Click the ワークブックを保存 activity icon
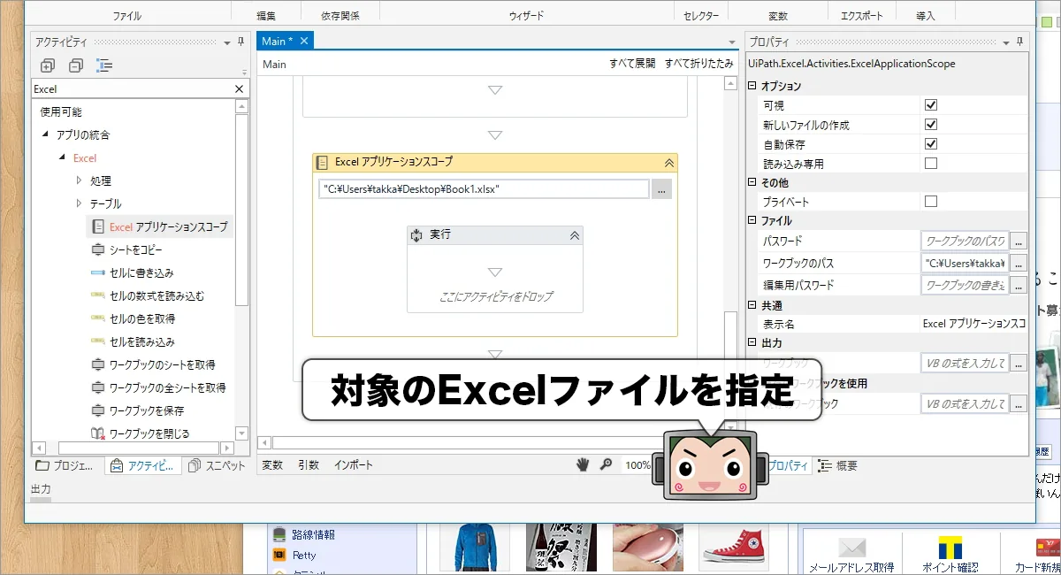The width and height of the screenshot is (1061, 575). tap(98, 410)
